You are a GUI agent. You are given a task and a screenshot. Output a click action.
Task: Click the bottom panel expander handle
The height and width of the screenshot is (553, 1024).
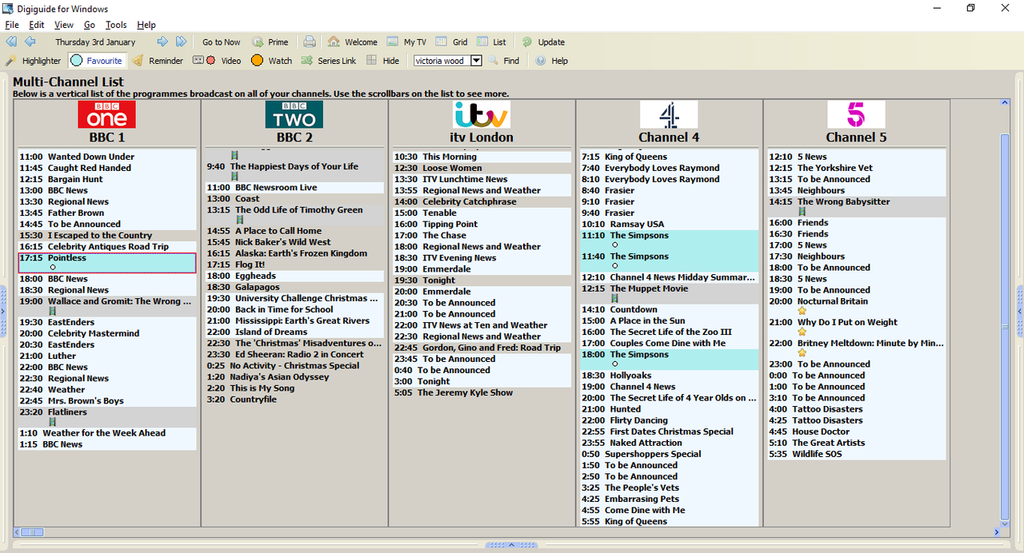[x=512, y=545]
